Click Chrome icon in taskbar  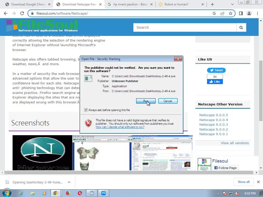[55, 193]
